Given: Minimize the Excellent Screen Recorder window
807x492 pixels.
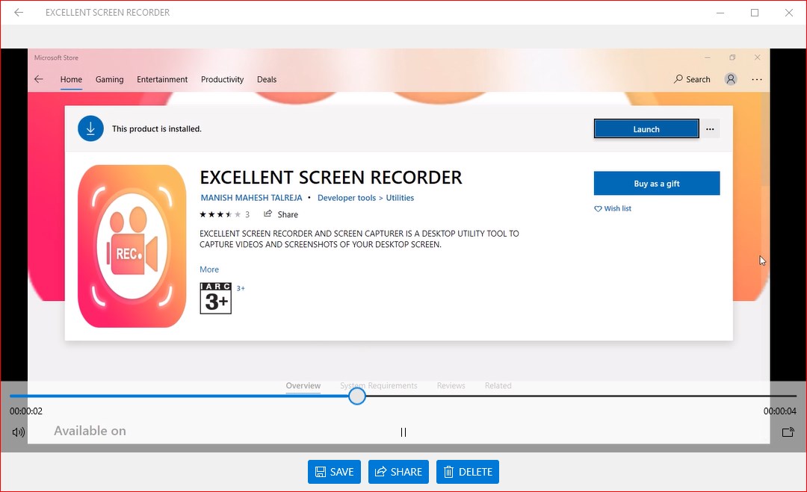Looking at the screenshot, I should coord(720,13).
